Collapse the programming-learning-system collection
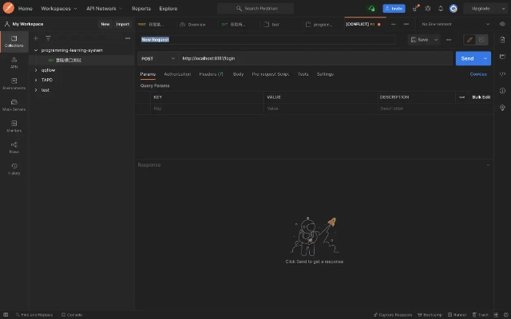 tap(36, 50)
